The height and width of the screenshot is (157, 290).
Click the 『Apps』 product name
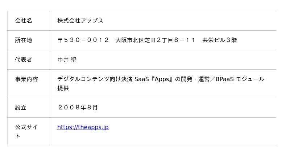[162, 79]
